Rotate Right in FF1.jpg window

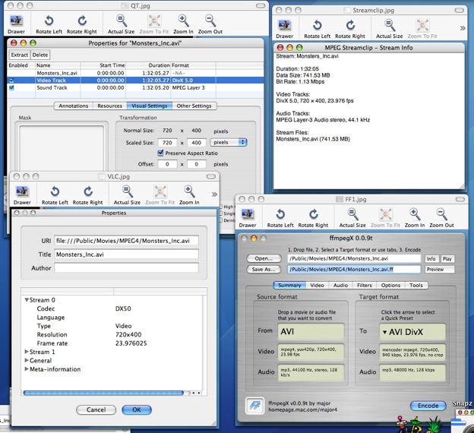tap(313, 218)
